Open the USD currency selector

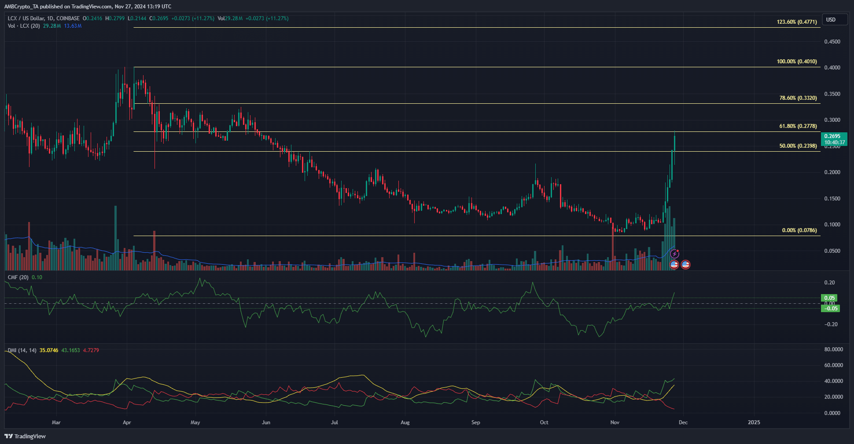[835, 20]
